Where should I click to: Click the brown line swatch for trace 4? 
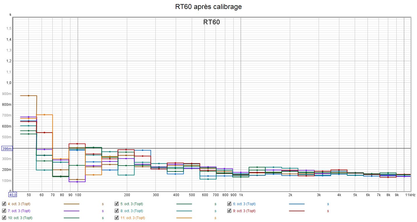pos(71,204)
